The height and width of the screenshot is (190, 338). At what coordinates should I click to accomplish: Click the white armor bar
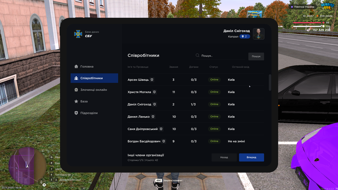tap(307, 26)
